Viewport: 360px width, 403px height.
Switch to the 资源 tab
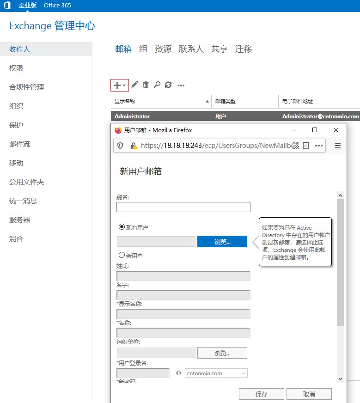[x=163, y=49]
